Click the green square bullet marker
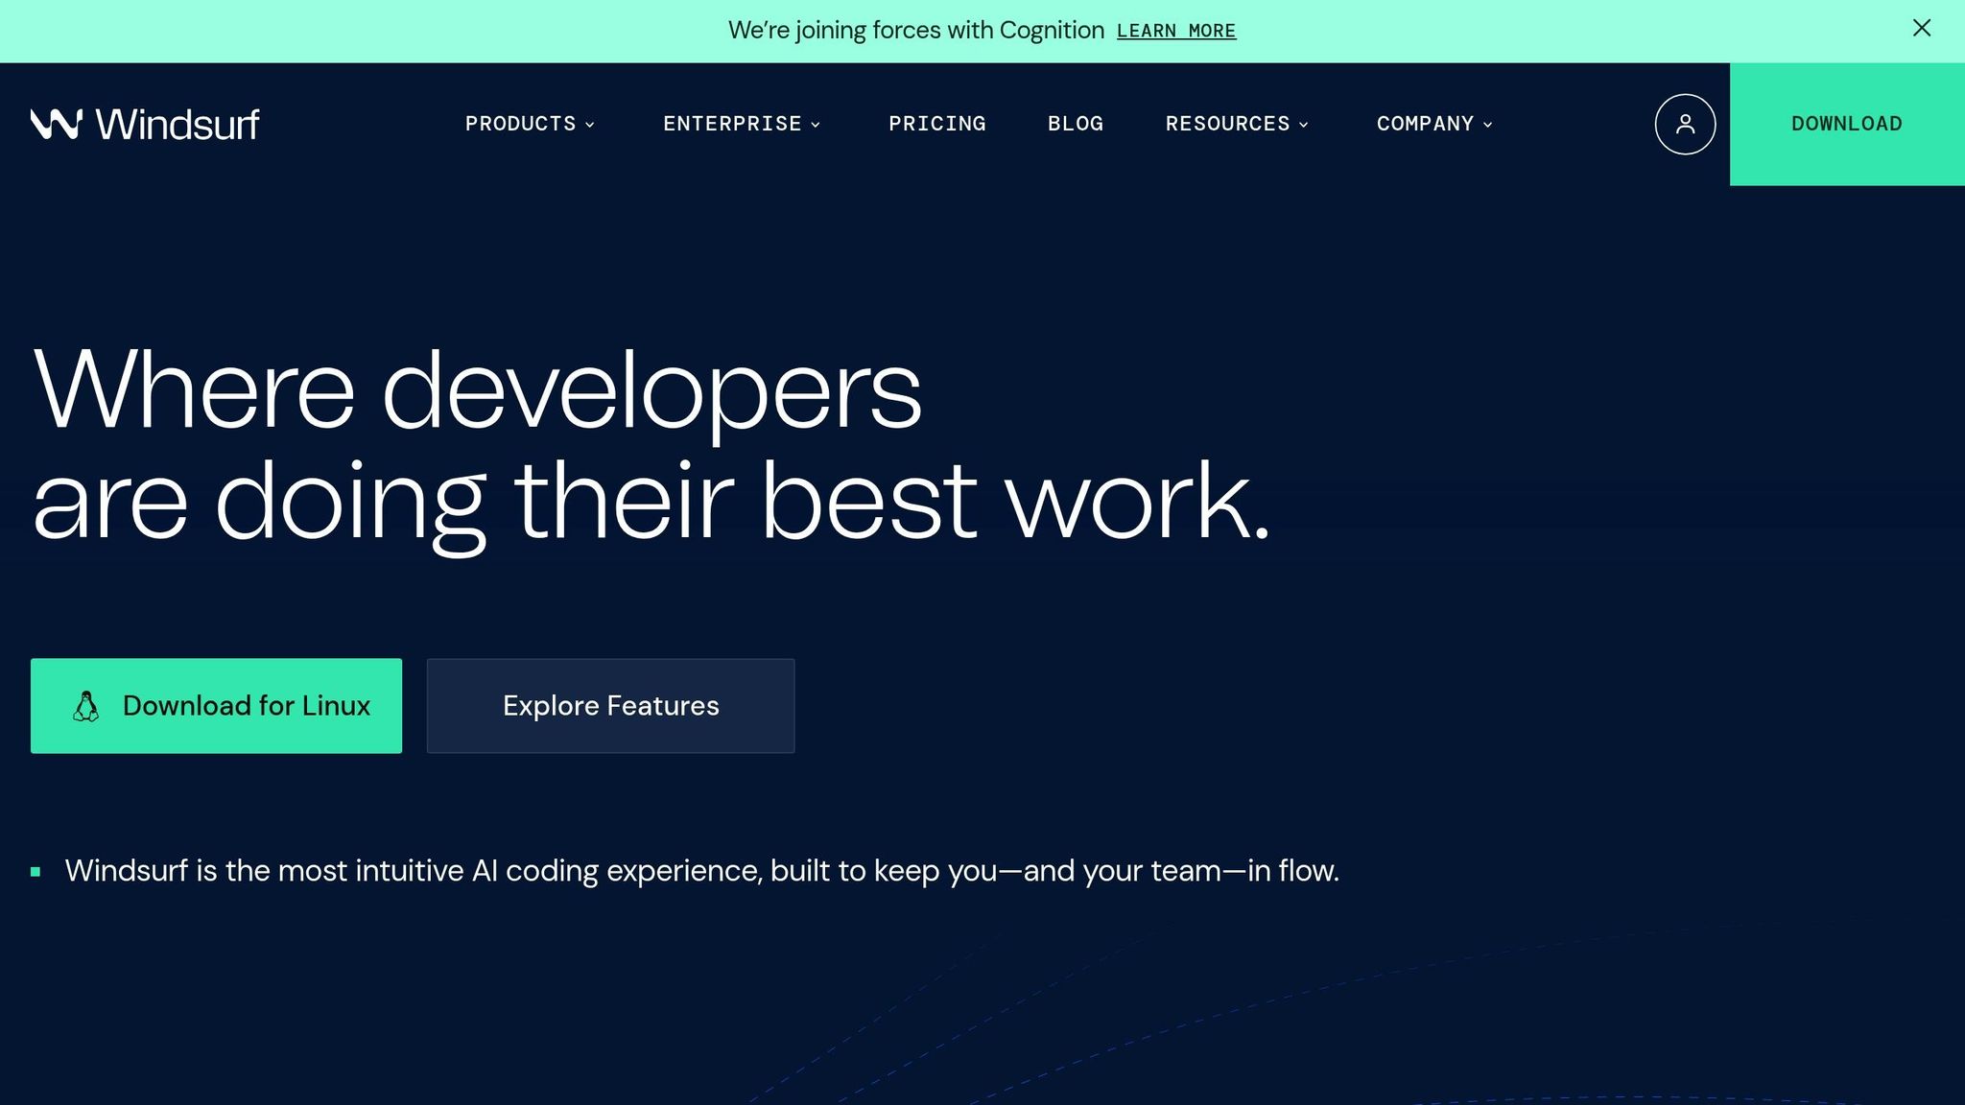 pos(36,872)
